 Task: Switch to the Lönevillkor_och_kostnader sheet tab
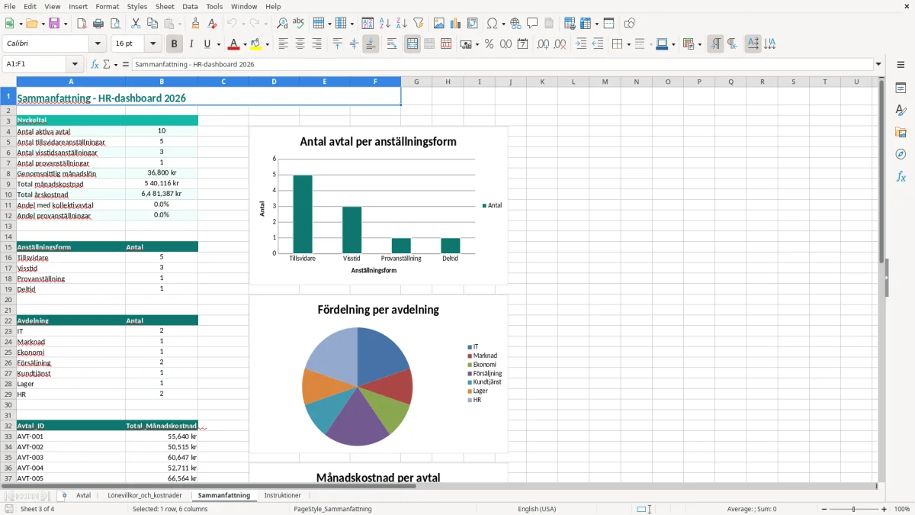click(145, 495)
